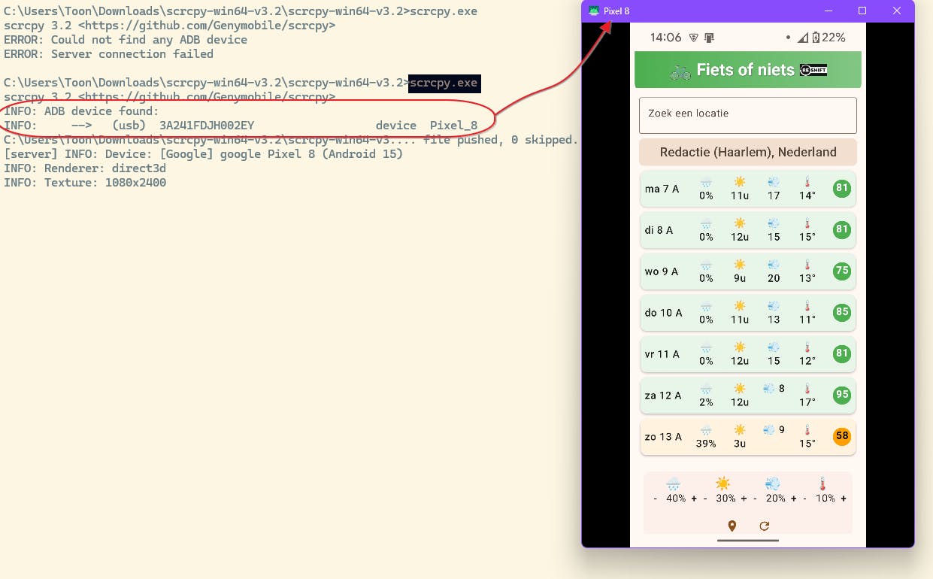
Task: Click 'Pixel_8' device name in the terminal
Action: [453, 126]
